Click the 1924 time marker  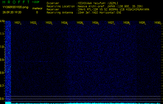(64, 23)
